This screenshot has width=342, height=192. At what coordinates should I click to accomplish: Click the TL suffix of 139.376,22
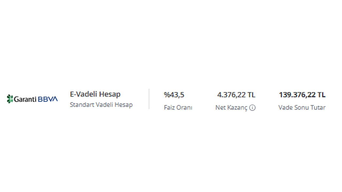coord(322,95)
